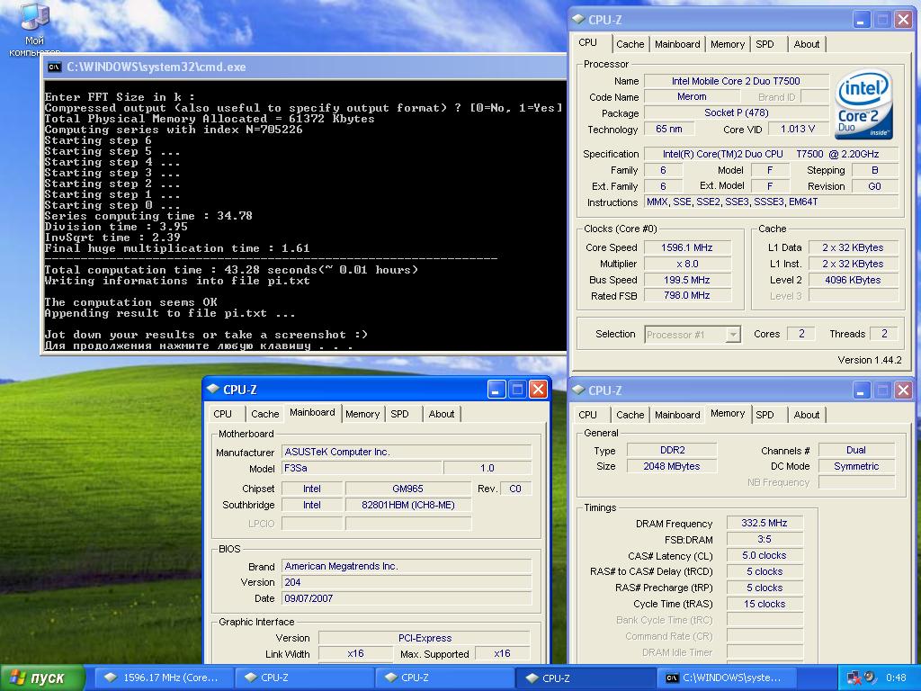This screenshot has height=691, width=921.
Task: Click the Intel Core 2 Duo logo
Action: click(x=863, y=105)
